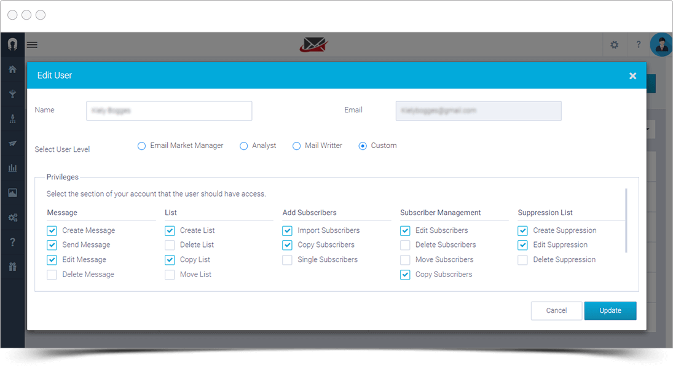Image resolution: width=673 pixels, height=368 pixels.
Task: Check Single Subscribers privilege
Action: point(287,260)
